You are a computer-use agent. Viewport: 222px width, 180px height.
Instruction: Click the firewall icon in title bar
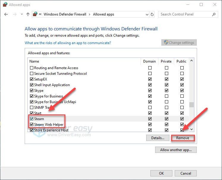(x=5, y=4)
